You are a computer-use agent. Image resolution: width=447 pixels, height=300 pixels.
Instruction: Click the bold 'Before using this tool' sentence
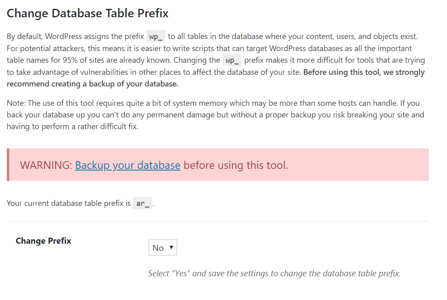364,72
